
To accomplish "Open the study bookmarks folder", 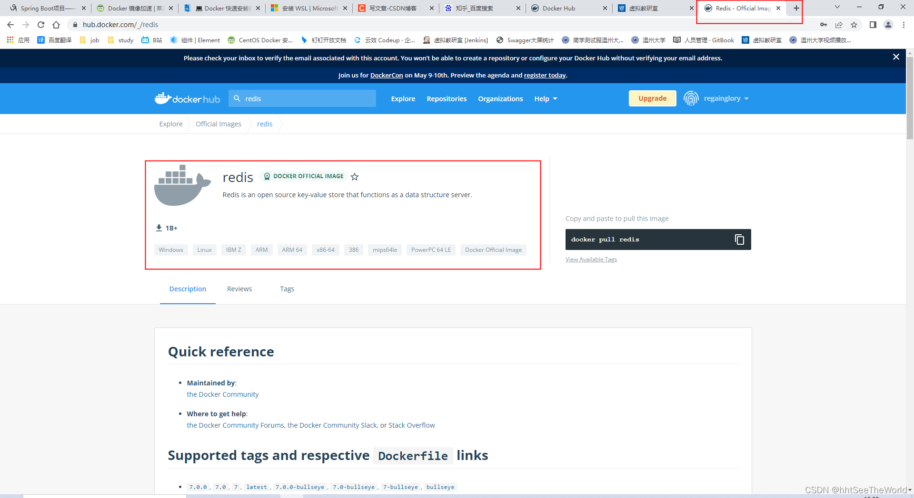I will (x=120, y=40).
